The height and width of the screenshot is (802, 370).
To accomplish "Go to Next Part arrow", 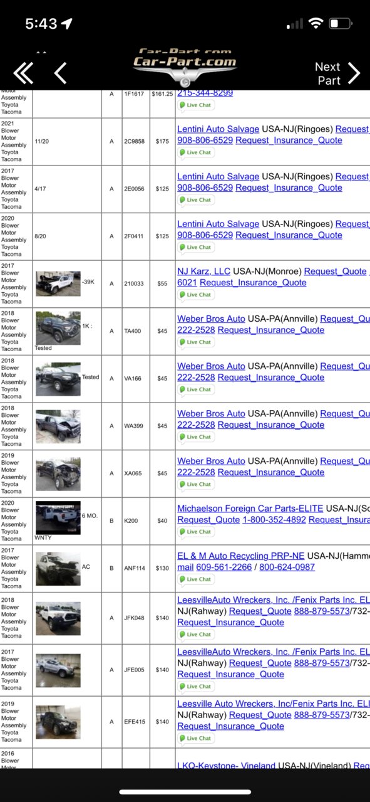I will (337, 73).
